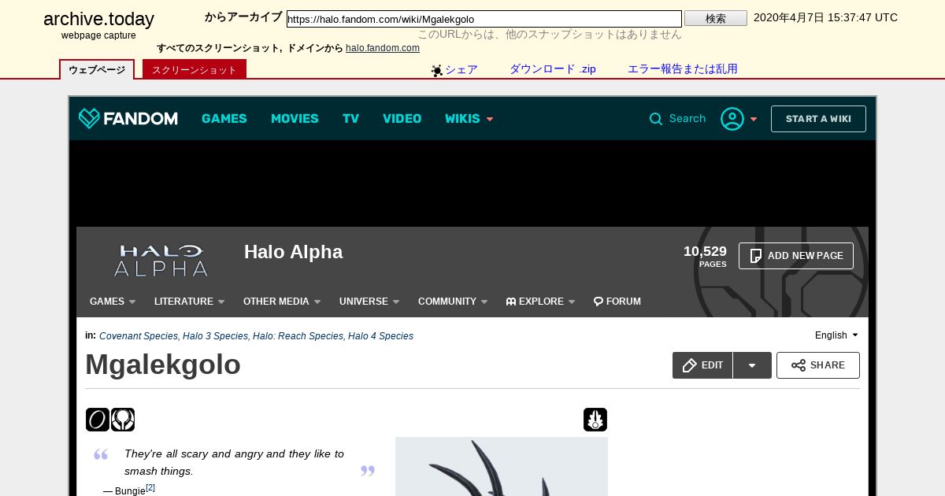Open the user account avatar icon
This screenshot has width=945, height=496.
click(732, 119)
